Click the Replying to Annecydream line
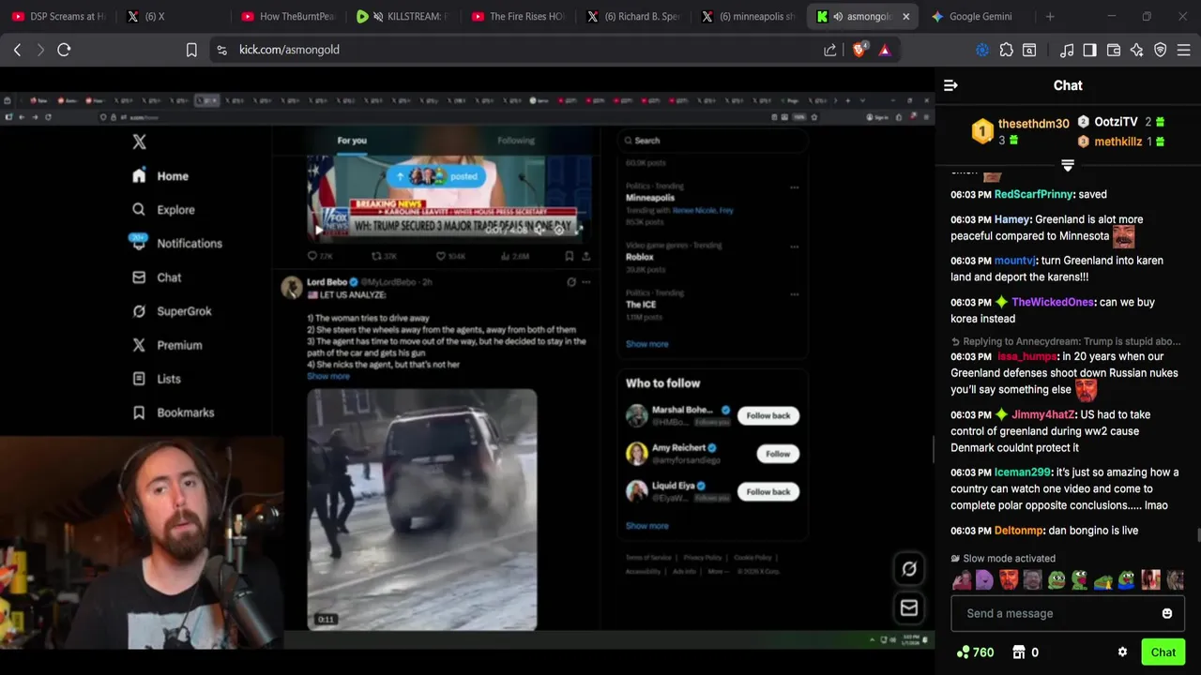Viewport: 1201px width, 675px height. (x=1066, y=341)
